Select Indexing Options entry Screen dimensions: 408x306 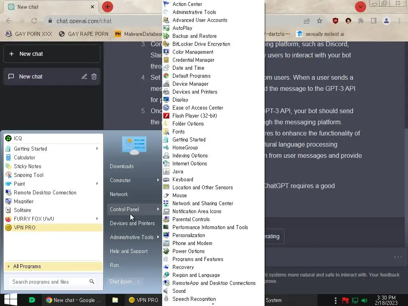tap(190, 156)
